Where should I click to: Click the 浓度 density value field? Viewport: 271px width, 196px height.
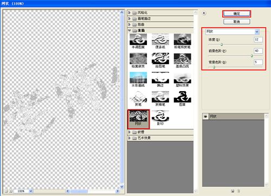pos(258,40)
